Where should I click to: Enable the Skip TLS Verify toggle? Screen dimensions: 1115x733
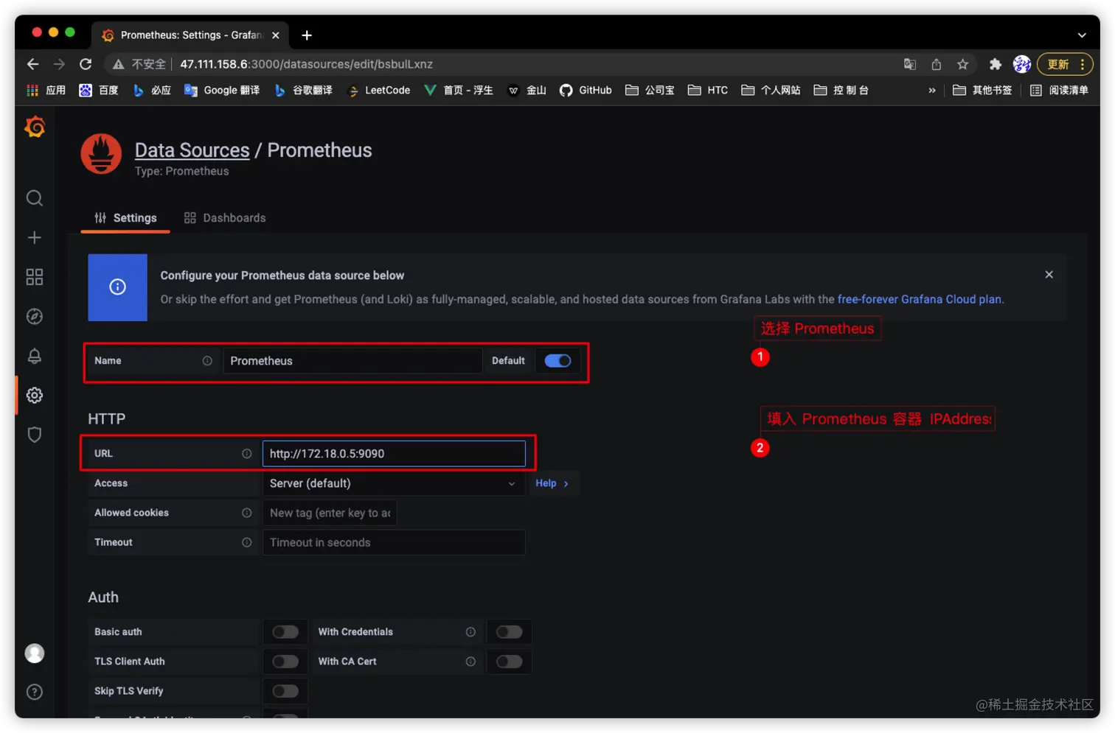[x=285, y=691]
